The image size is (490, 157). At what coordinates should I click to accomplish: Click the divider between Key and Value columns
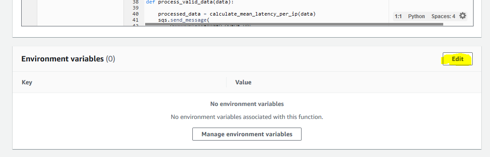[x=226, y=83]
